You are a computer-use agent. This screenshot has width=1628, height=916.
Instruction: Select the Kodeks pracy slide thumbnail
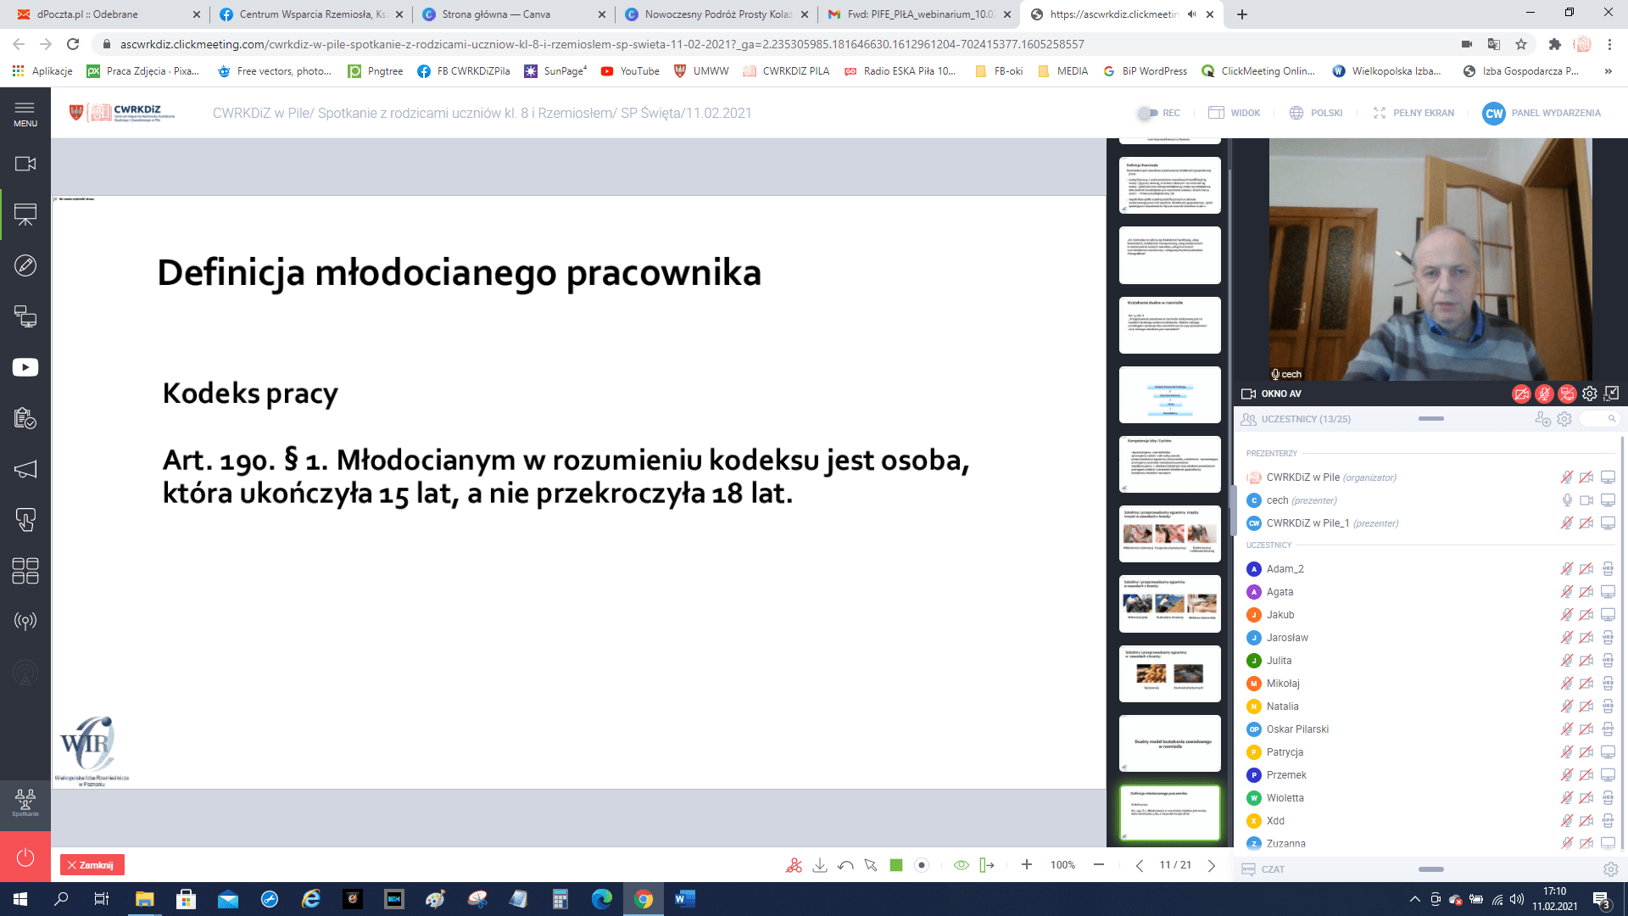pyautogui.click(x=1169, y=812)
